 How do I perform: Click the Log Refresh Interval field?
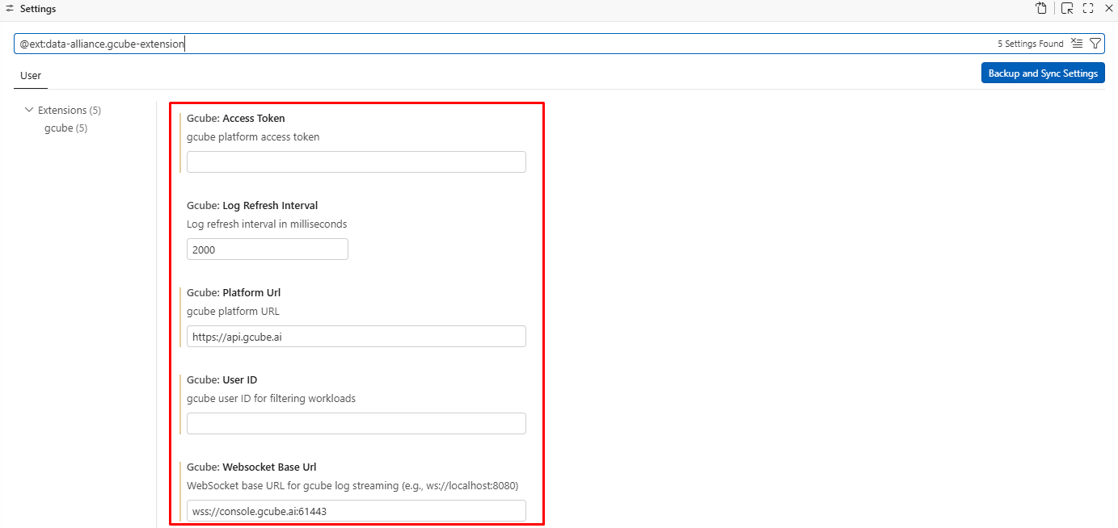pyautogui.click(x=268, y=249)
